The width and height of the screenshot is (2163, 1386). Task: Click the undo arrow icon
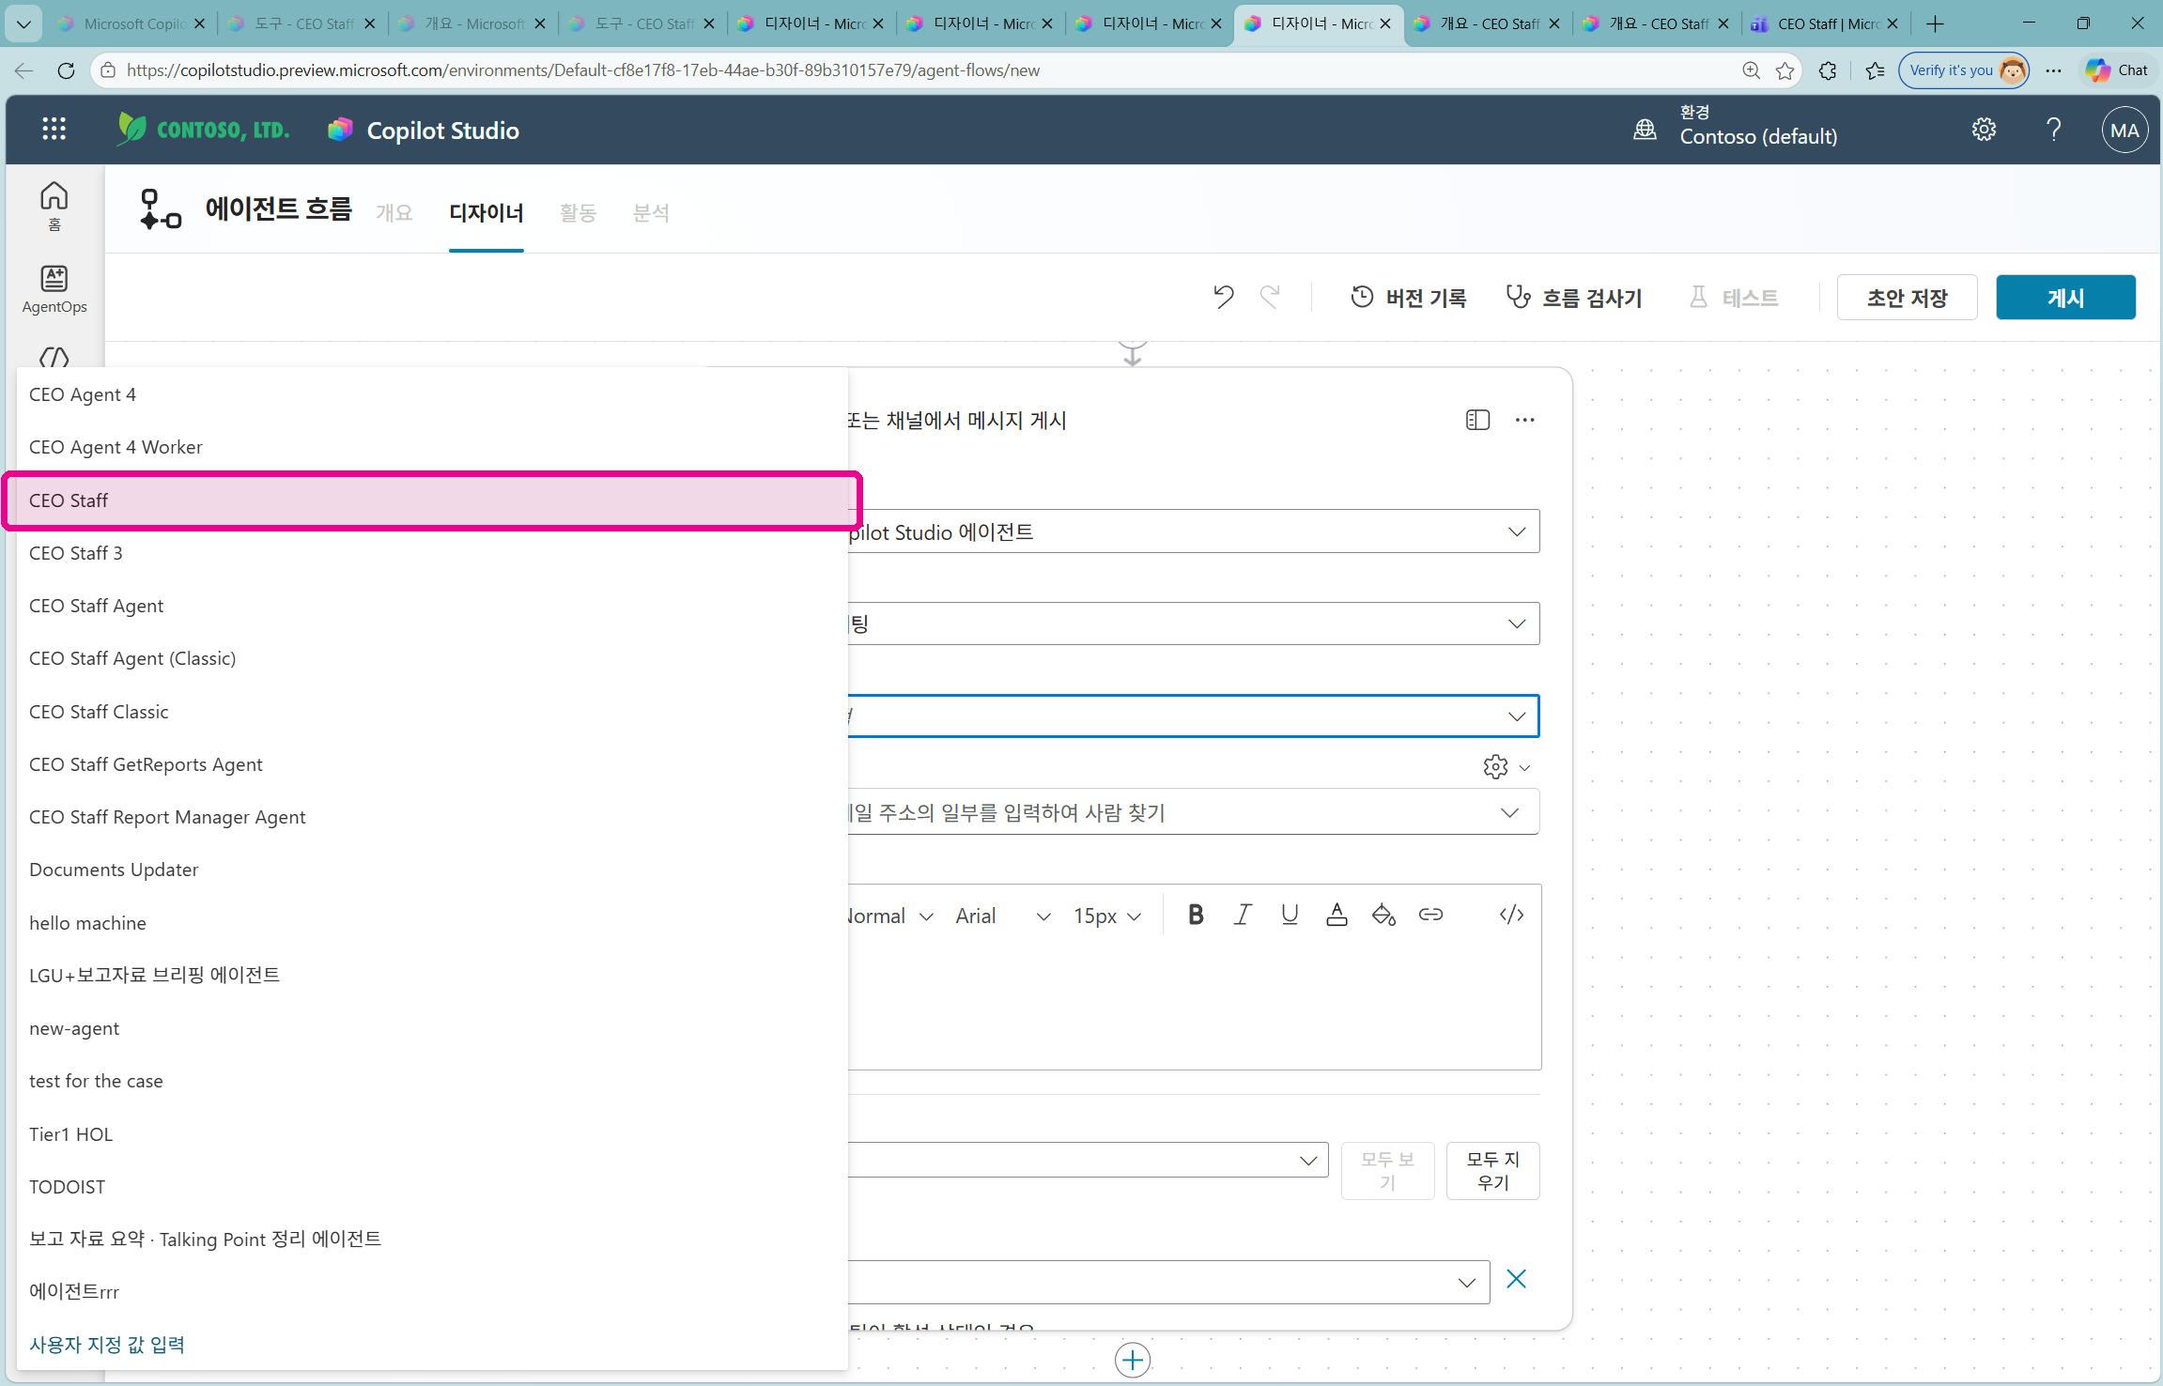[1223, 297]
